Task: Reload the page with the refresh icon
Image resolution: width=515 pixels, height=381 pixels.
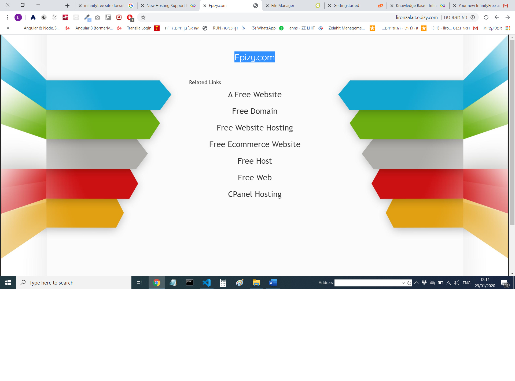Action: [486, 17]
